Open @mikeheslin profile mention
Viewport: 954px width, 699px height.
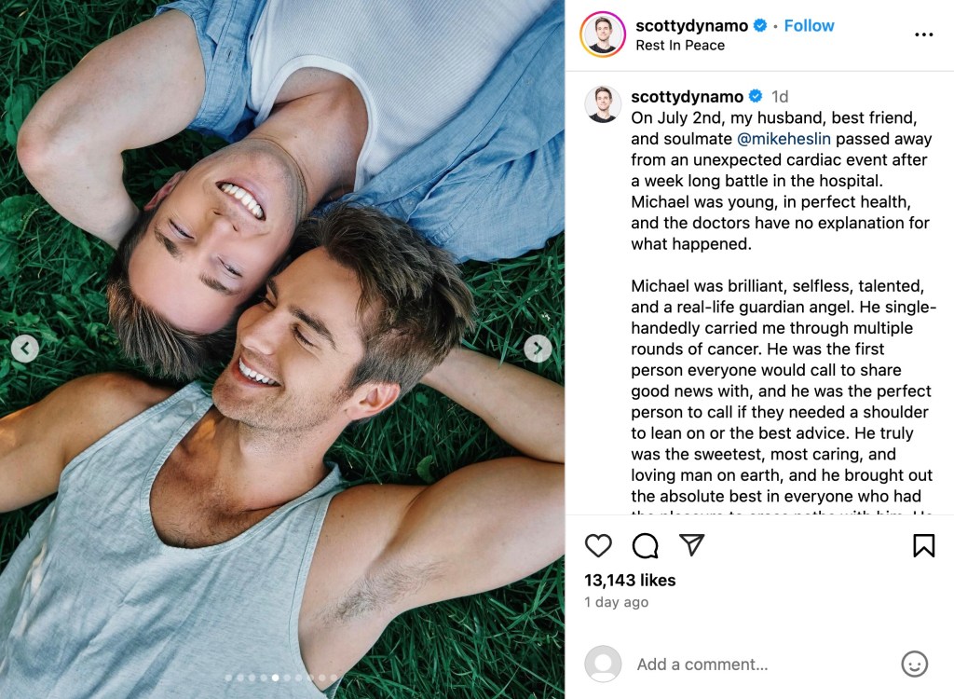pos(784,139)
